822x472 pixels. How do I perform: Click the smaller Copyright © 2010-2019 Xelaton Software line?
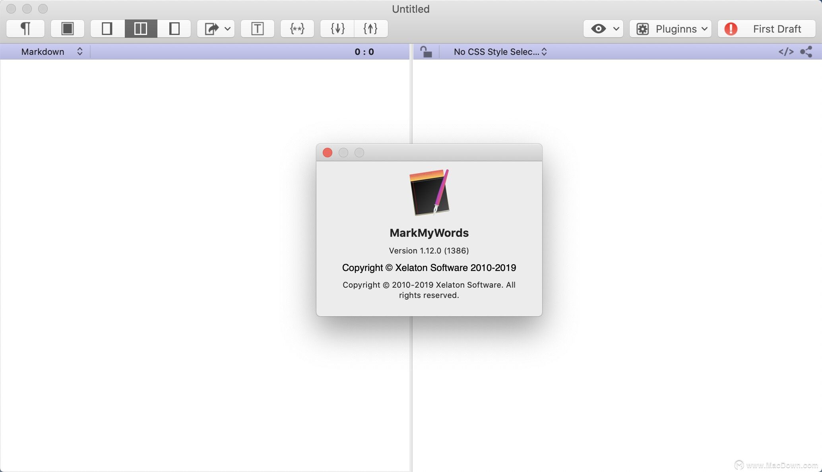coord(429,290)
